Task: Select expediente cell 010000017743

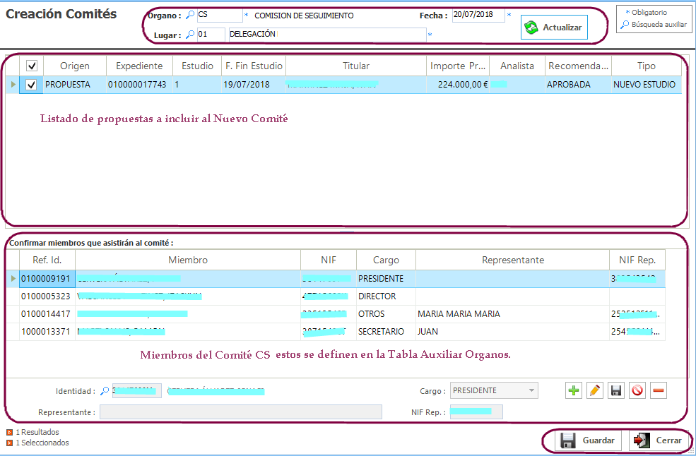Action: point(139,84)
